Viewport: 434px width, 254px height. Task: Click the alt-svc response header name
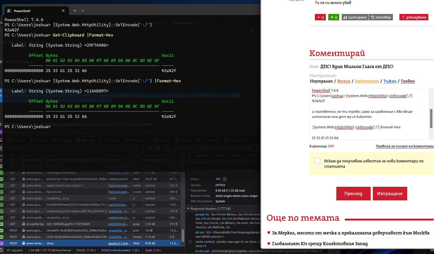[x=200, y=232]
